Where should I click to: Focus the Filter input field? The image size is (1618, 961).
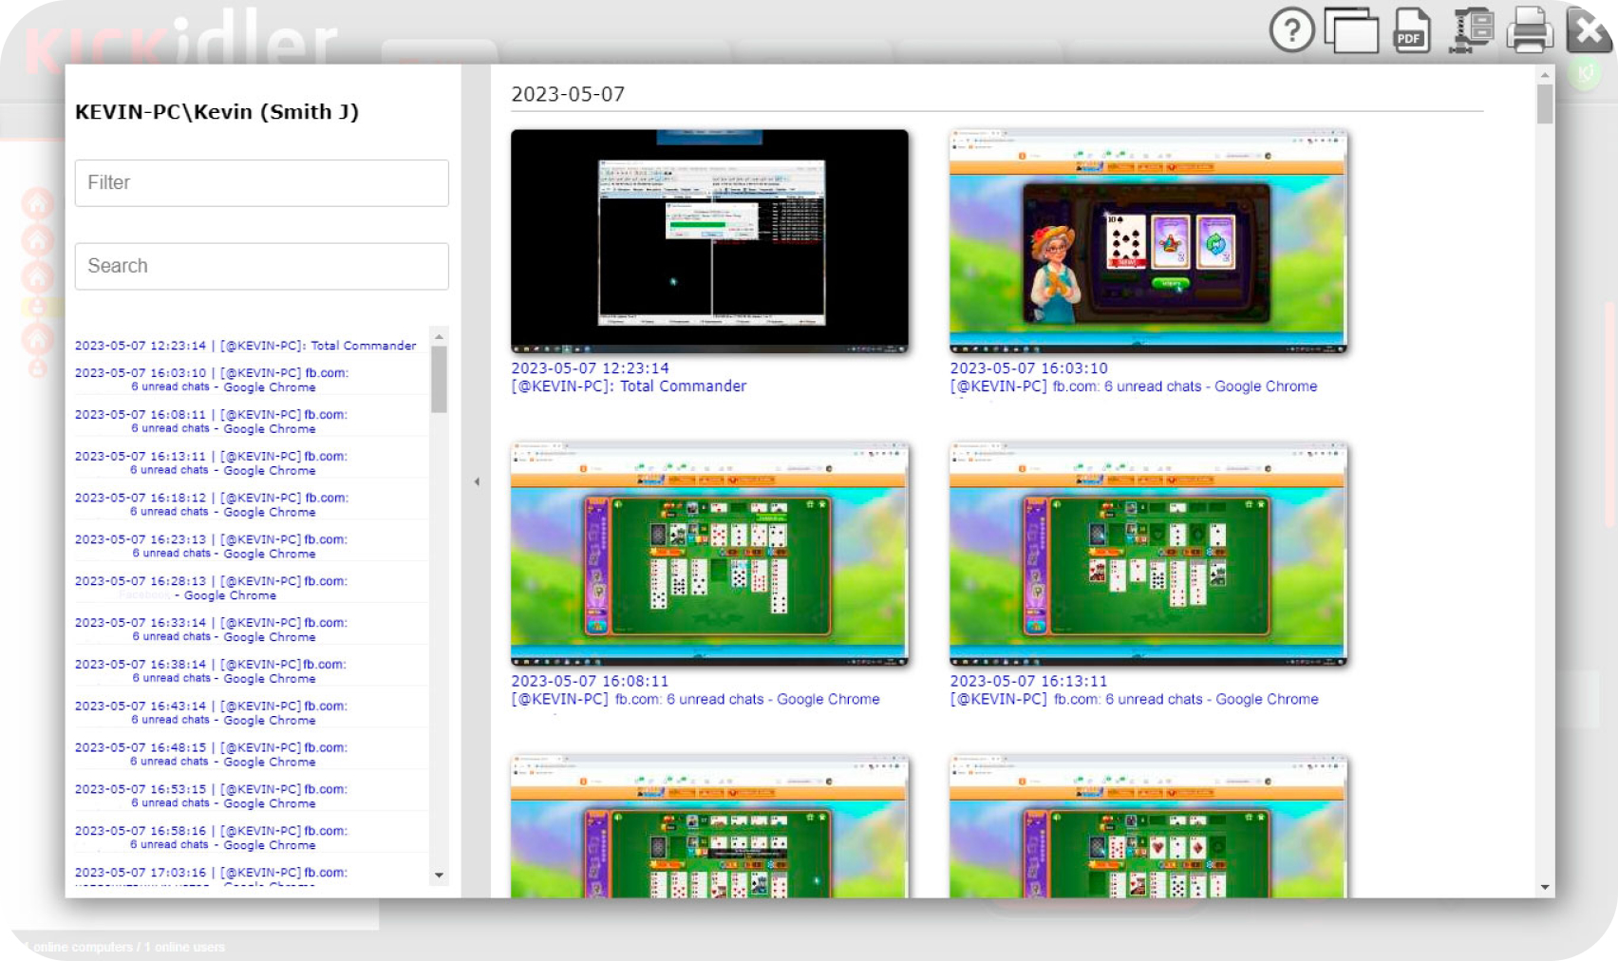tap(261, 182)
